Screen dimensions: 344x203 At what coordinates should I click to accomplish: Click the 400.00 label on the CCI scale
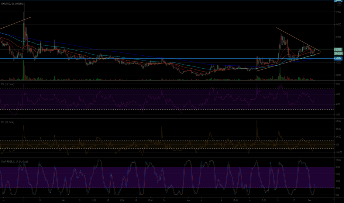338,129
